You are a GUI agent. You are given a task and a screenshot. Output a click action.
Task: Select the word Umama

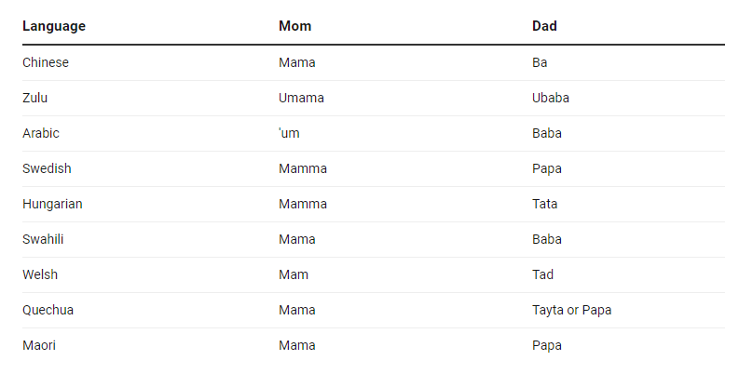coord(301,98)
